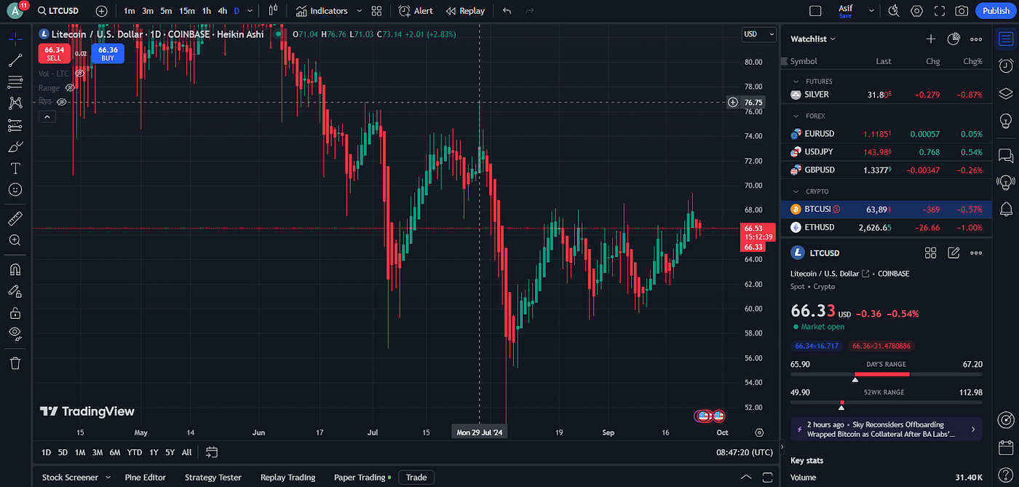This screenshot has width=1019, height=487.
Task: Select the Text annotation tool
Action: [15, 168]
